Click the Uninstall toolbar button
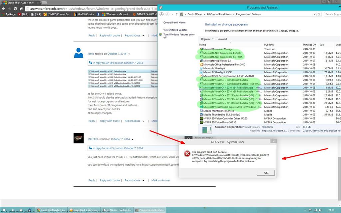The image size is (341, 213). coord(222,39)
